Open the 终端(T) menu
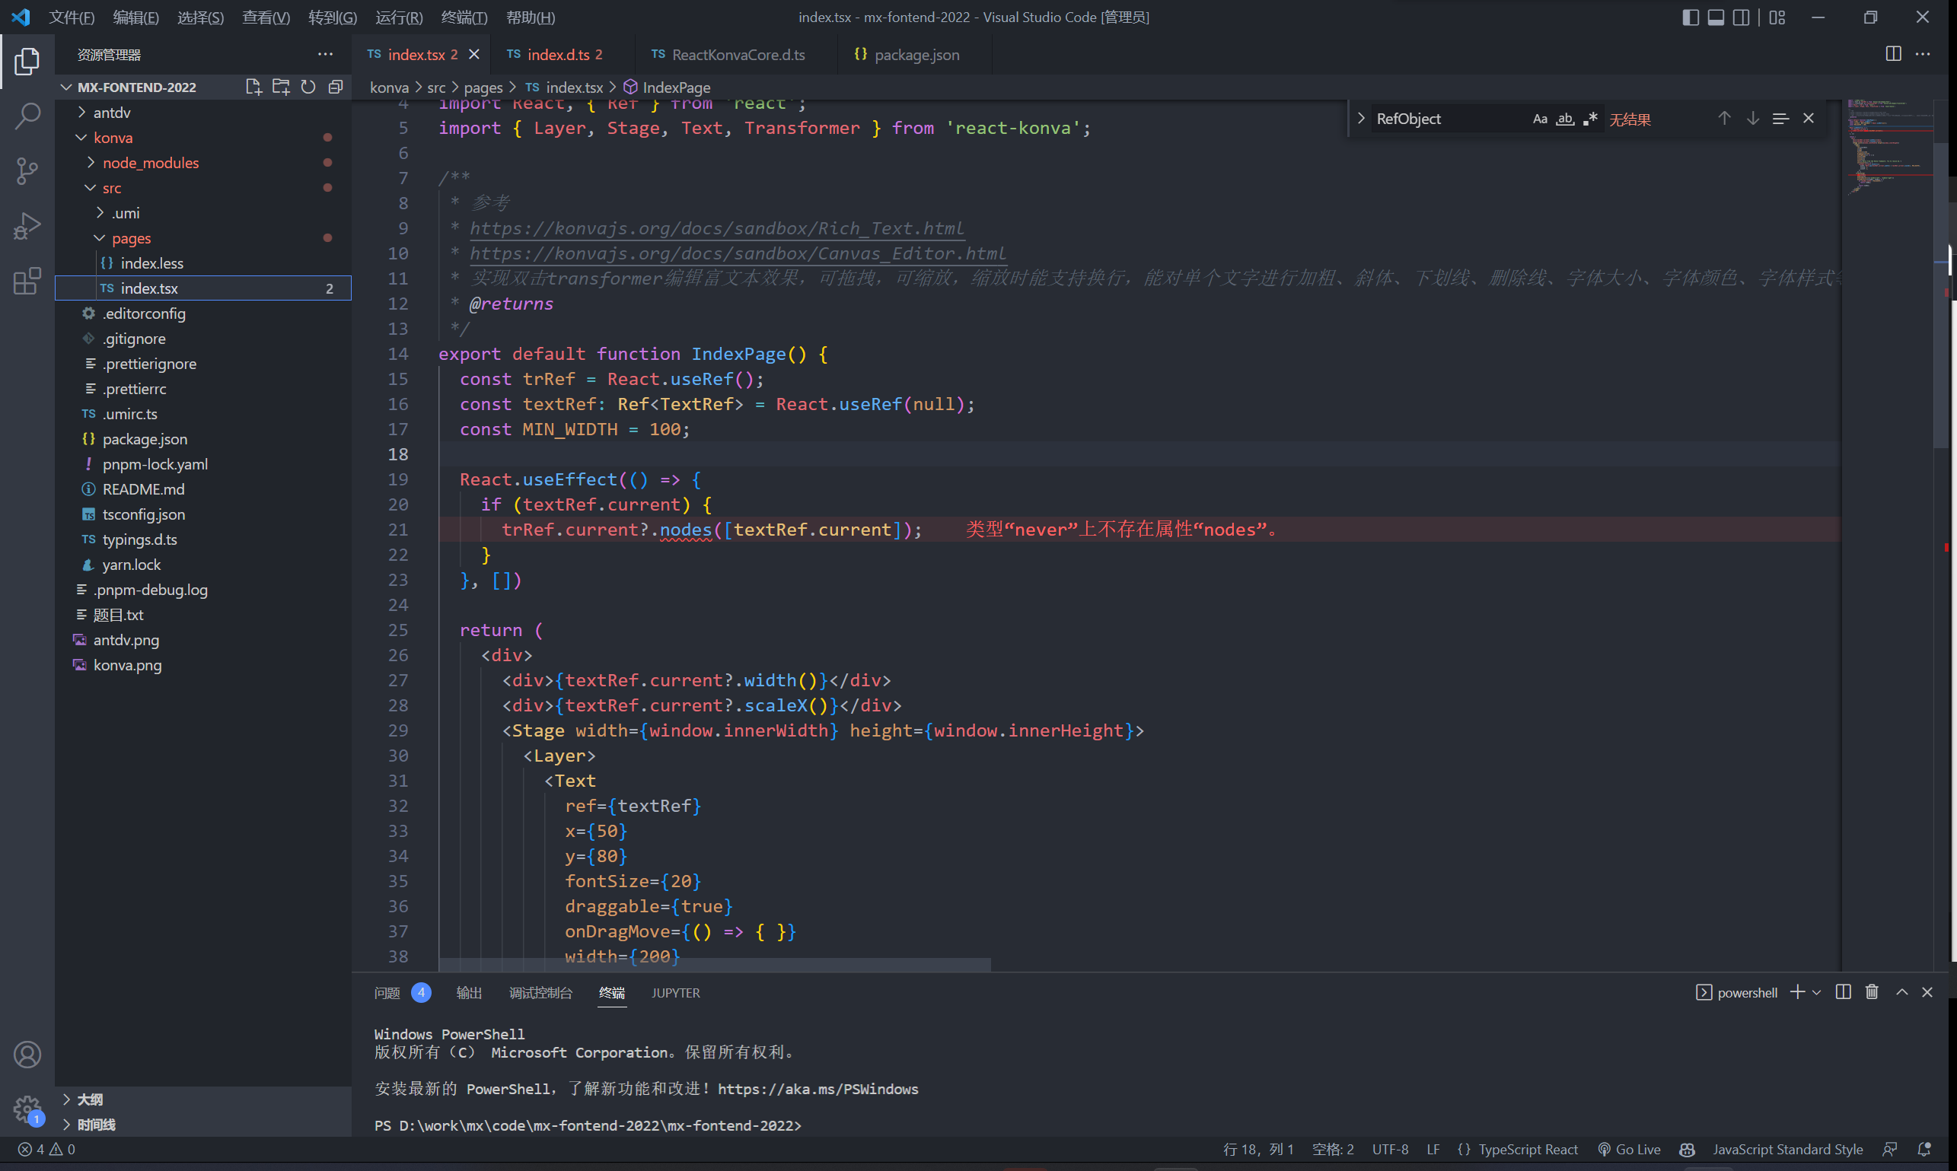This screenshot has height=1171, width=1957. [464, 18]
